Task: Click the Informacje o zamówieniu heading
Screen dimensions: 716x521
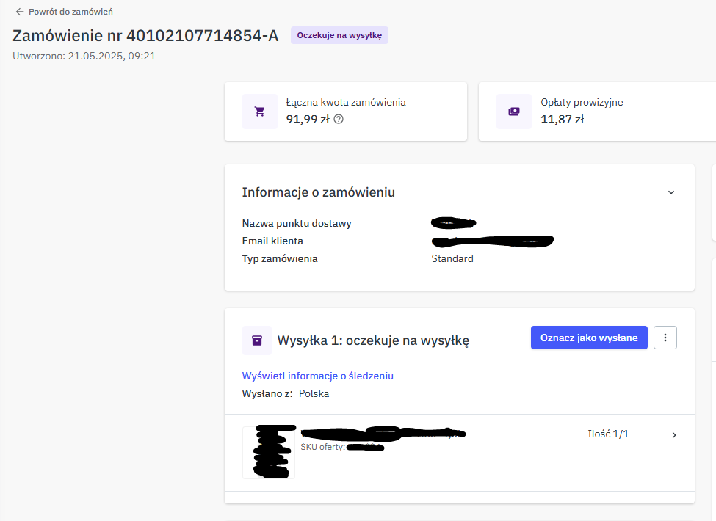Action: [319, 192]
